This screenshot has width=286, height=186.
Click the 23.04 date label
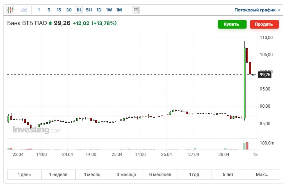pyautogui.click(x=18, y=154)
